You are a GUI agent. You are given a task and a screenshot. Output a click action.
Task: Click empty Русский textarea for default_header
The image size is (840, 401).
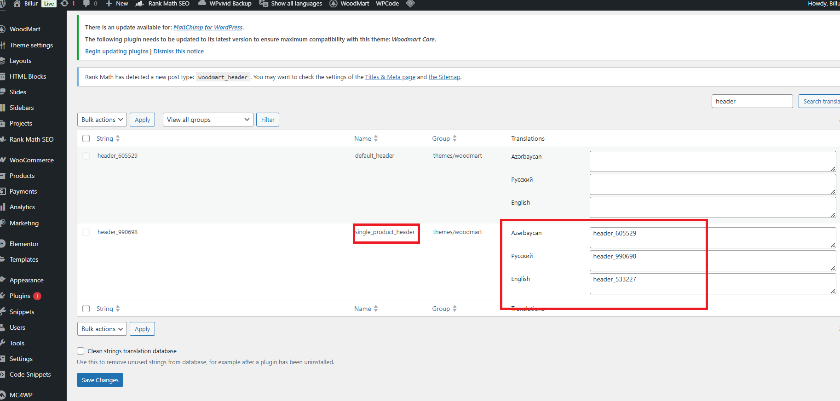[x=713, y=184]
